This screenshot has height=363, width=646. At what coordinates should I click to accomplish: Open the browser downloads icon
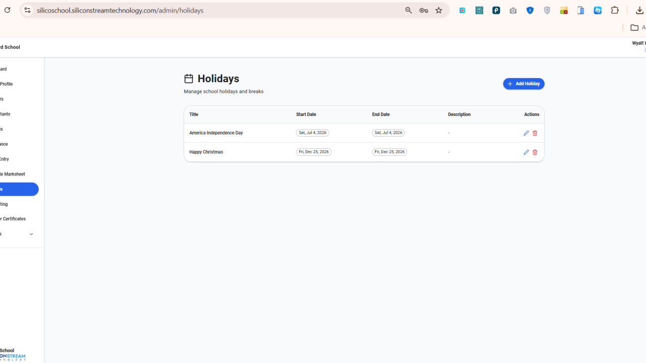point(639,10)
